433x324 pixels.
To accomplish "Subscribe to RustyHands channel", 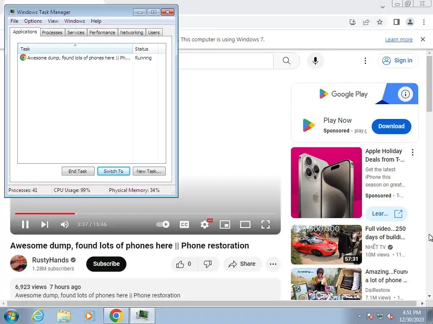I will coord(106,264).
